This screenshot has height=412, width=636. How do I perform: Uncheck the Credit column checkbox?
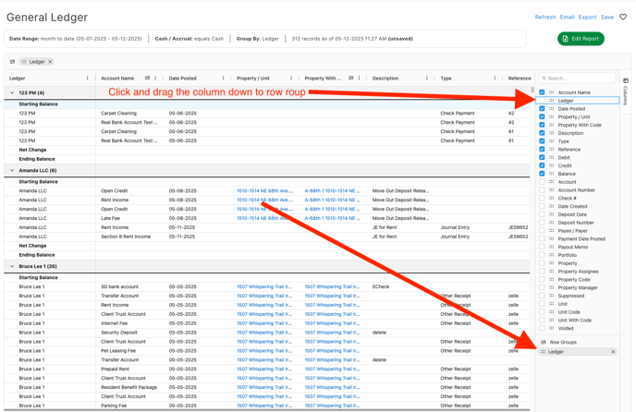tap(542, 165)
